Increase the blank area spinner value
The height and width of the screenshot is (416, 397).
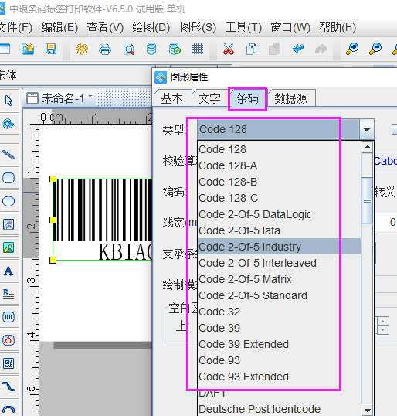point(382,321)
